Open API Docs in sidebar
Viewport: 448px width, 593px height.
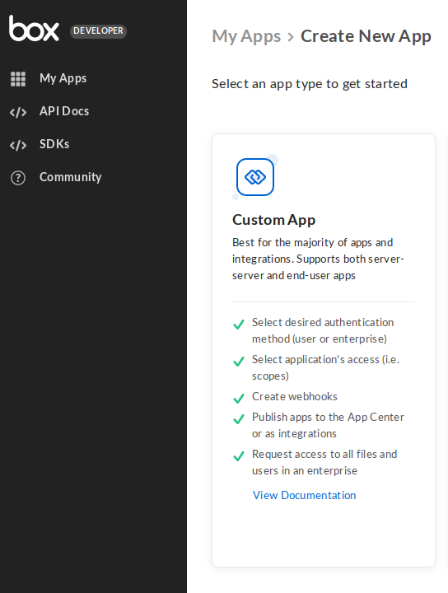point(64,111)
